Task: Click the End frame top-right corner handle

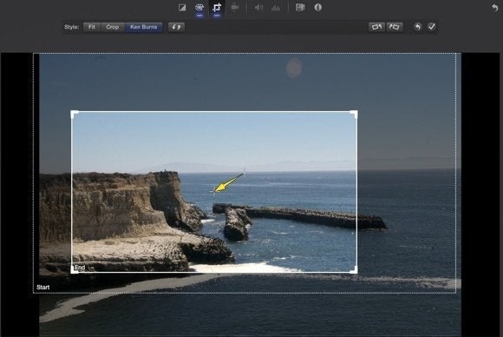Action: coord(354,114)
